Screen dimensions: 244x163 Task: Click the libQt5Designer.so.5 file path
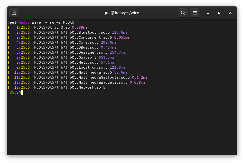pos(71,52)
